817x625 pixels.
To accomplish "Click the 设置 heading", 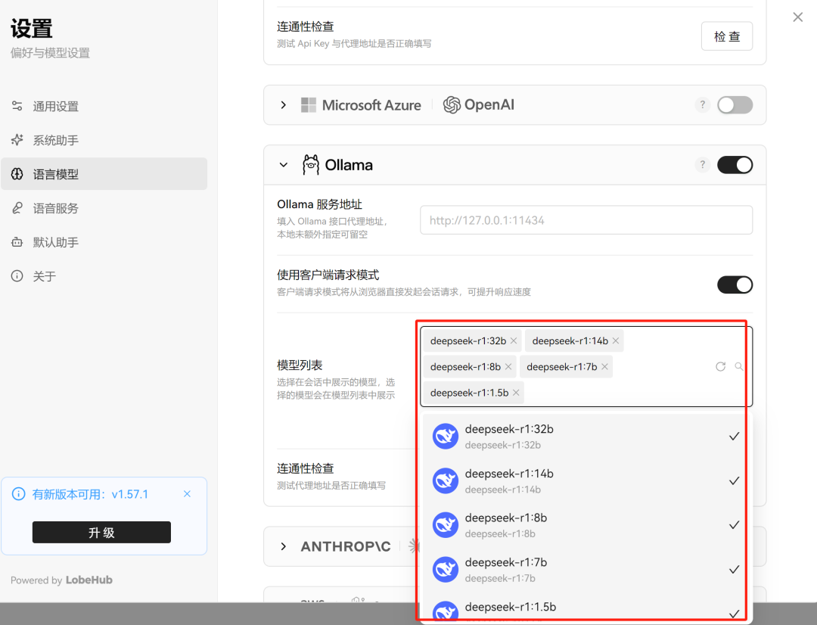I will point(31,29).
